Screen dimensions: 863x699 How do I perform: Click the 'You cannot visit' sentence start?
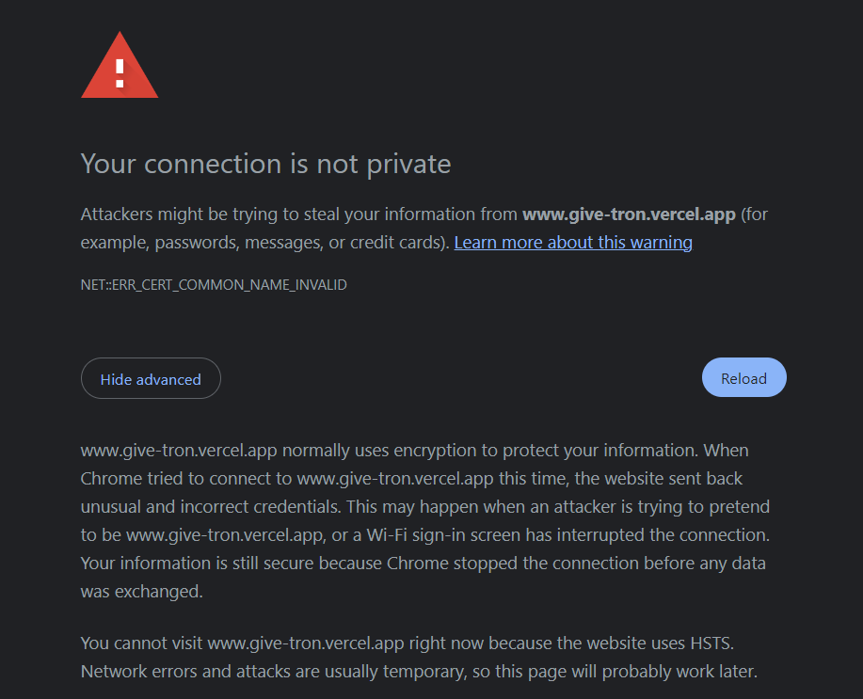pyautogui.click(x=141, y=643)
